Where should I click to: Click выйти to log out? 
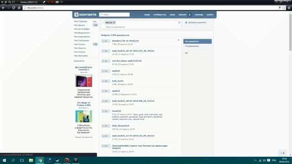pos(210,15)
